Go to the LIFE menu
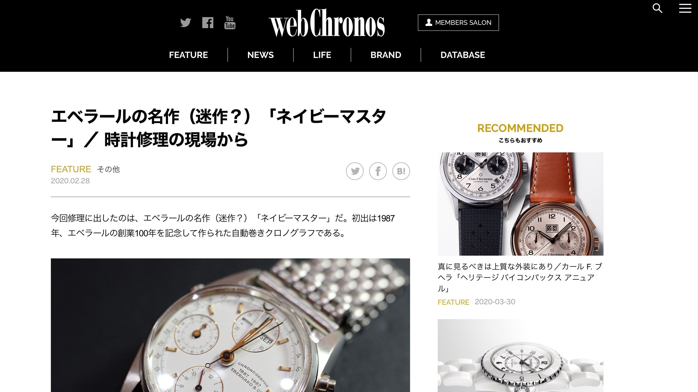 click(x=322, y=55)
